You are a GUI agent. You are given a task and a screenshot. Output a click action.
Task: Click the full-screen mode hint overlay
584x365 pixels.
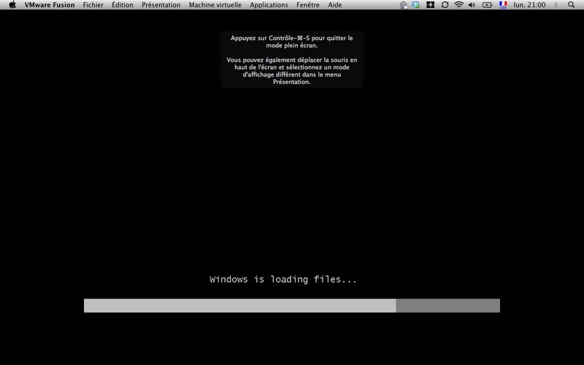click(291, 60)
